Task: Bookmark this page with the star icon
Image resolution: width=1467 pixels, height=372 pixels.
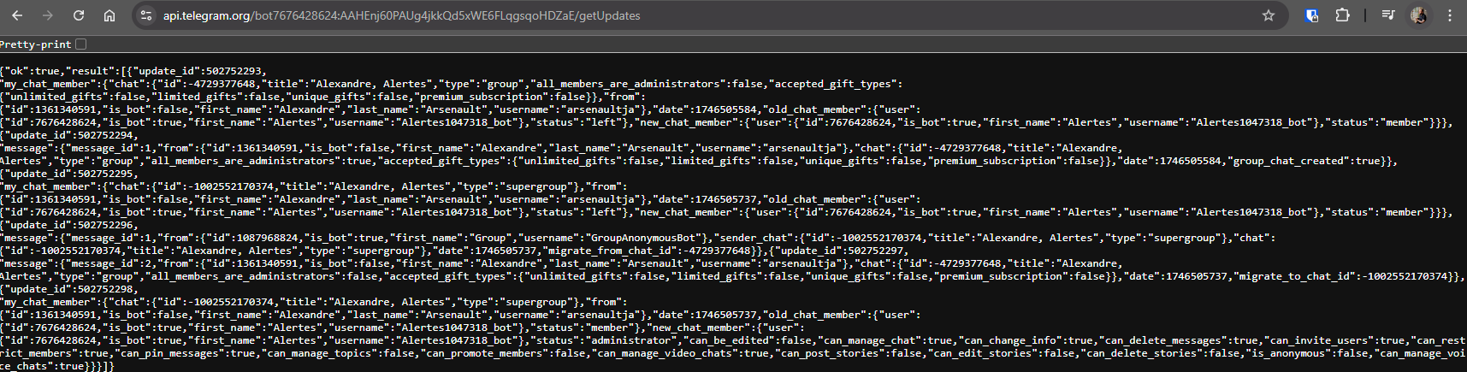Action: (x=1269, y=15)
